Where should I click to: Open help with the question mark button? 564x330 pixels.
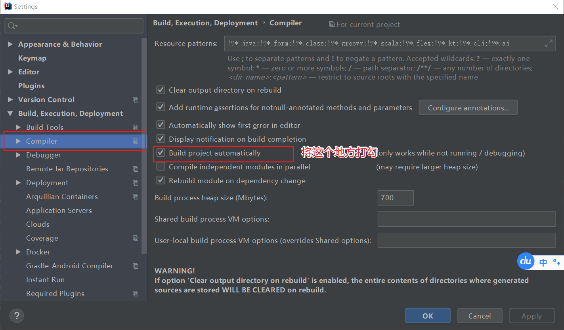tap(17, 316)
